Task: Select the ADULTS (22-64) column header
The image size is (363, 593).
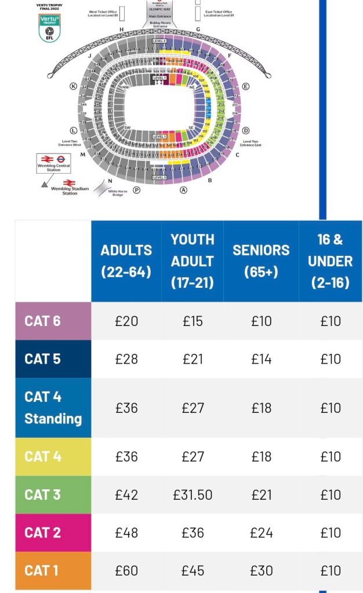Action: [x=126, y=261]
